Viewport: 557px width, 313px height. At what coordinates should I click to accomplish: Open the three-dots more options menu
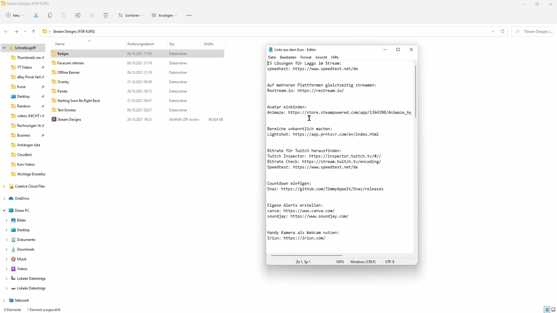[189, 15]
